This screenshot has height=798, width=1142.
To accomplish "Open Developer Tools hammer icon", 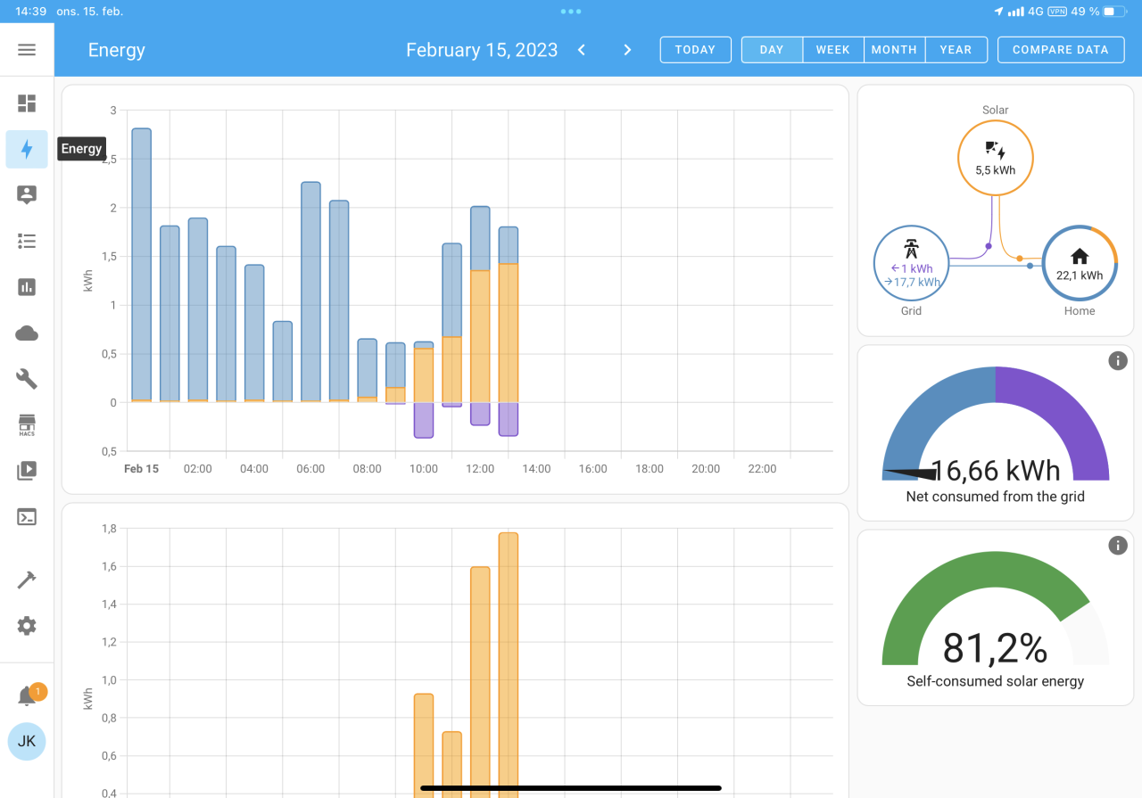I will [x=27, y=580].
